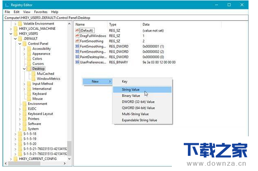
Task: Click the Registry Editor app icon in title bar
Action: tap(7, 5)
